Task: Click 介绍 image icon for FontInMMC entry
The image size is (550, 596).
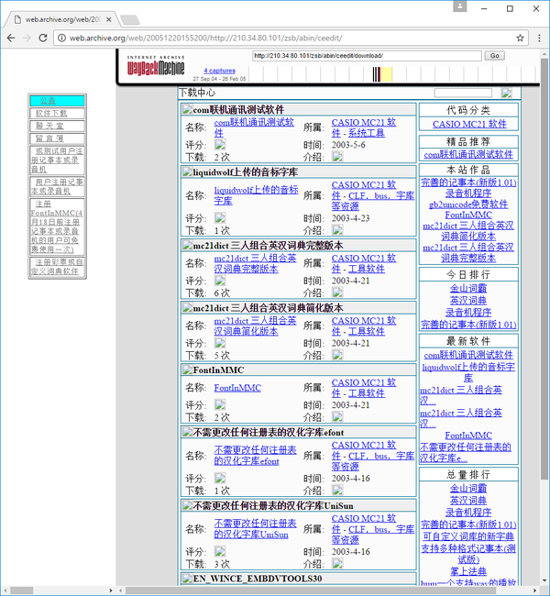Action: point(337,416)
